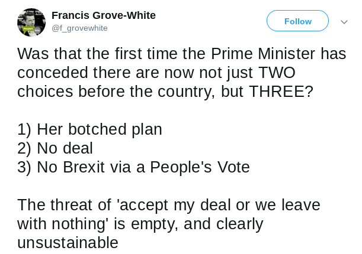The image size is (362, 254).
Task: Click the line "with nothing' is empty, and clearly"
Action: pyautogui.click(x=140, y=224)
